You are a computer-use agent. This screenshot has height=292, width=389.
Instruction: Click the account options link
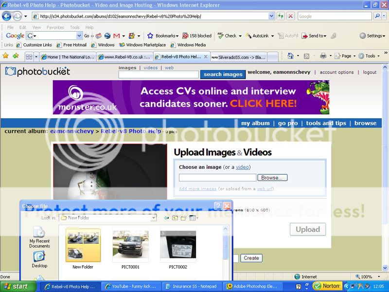(x=336, y=73)
